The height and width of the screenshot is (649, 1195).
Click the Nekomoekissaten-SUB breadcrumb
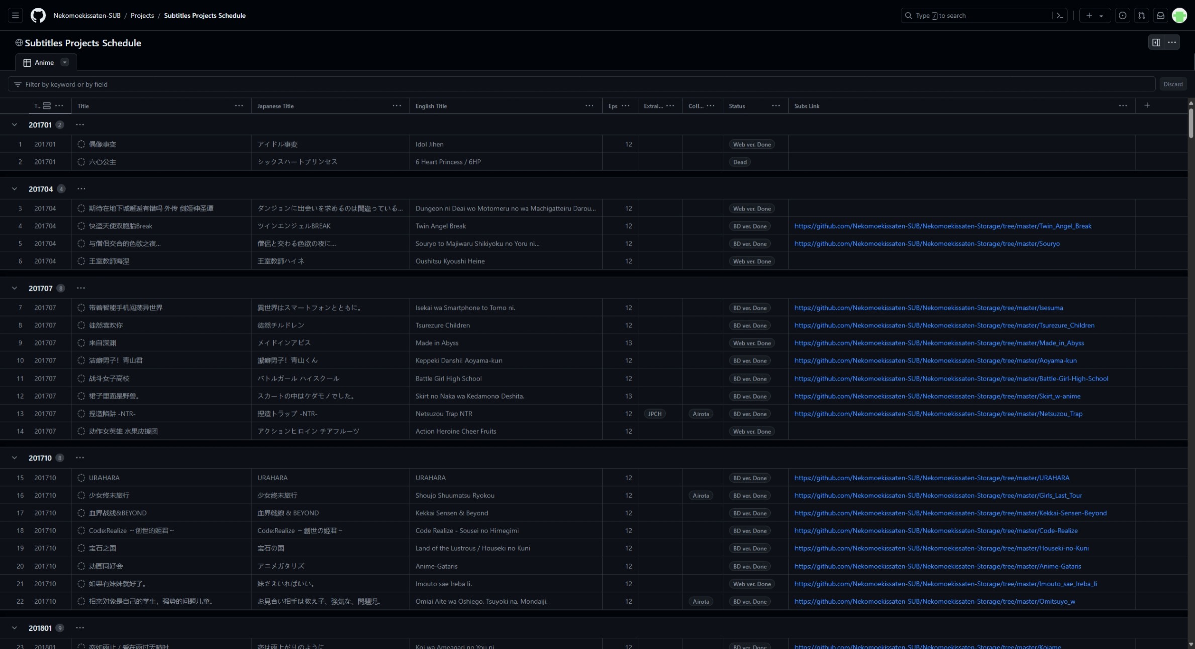[87, 15]
